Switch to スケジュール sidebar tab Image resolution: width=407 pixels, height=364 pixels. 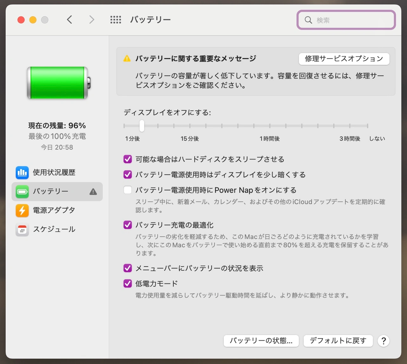click(57, 230)
